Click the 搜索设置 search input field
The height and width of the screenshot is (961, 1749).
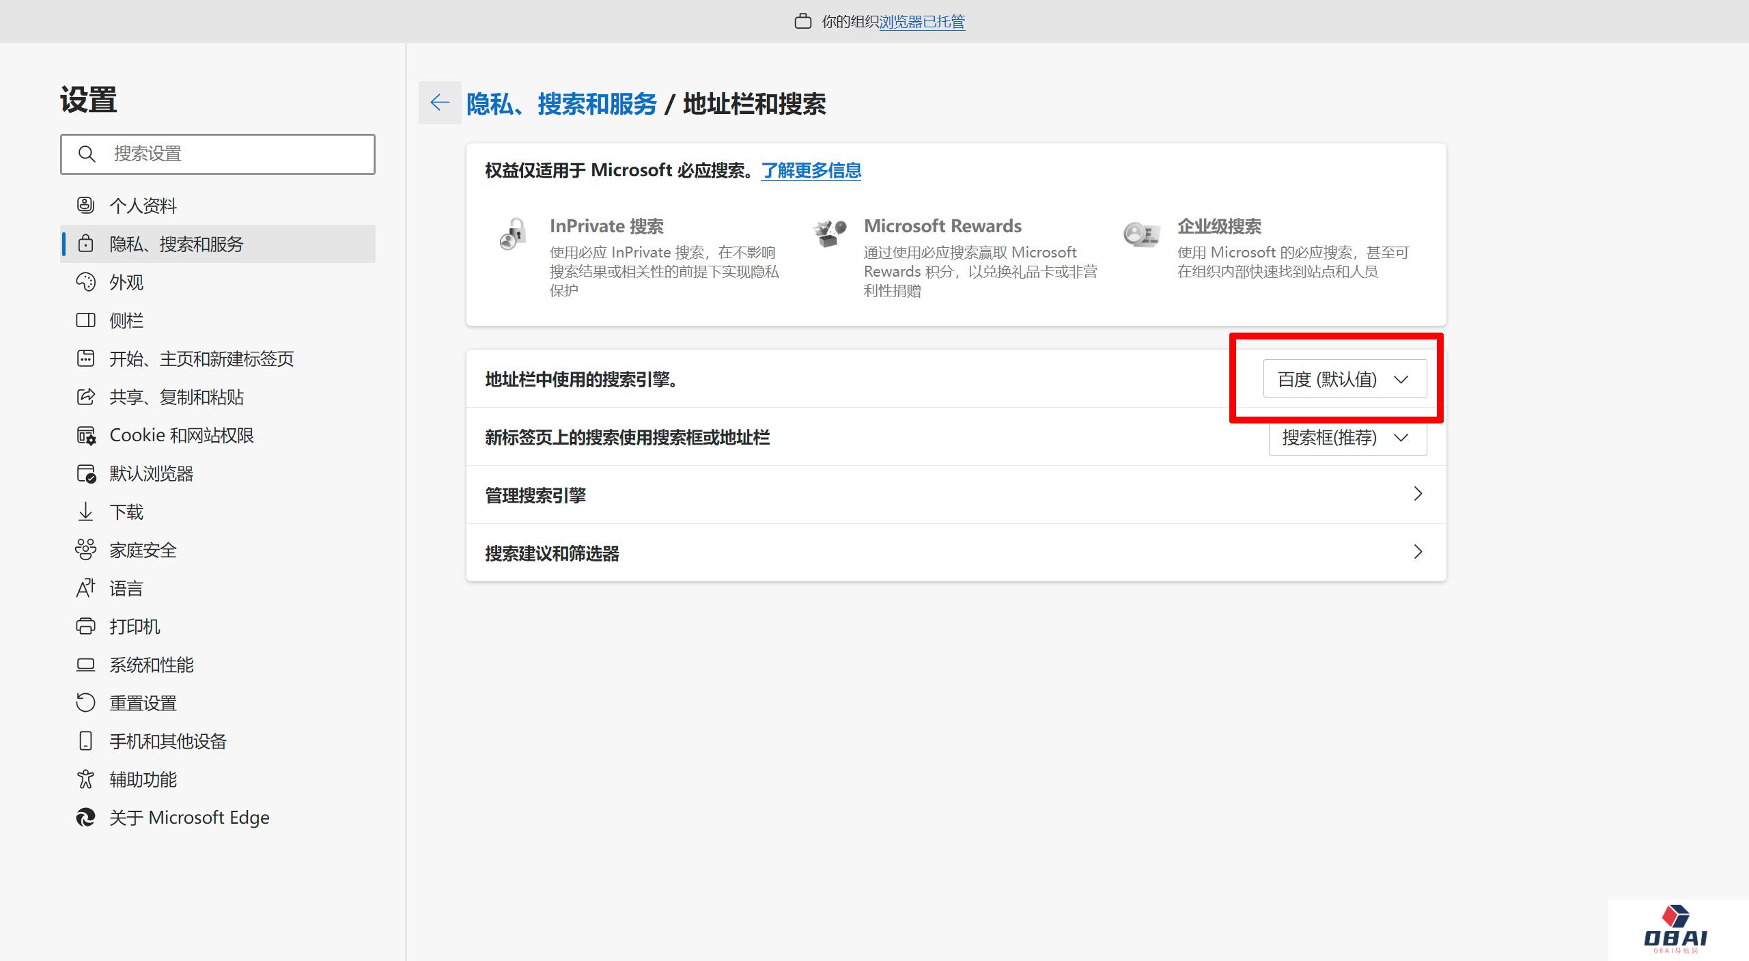[x=217, y=154]
